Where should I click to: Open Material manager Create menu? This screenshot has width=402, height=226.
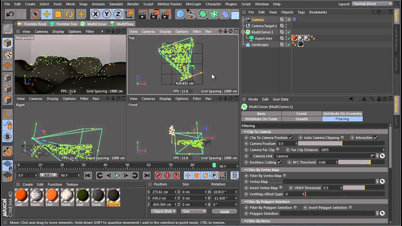pyautogui.click(x=28, y=185)
